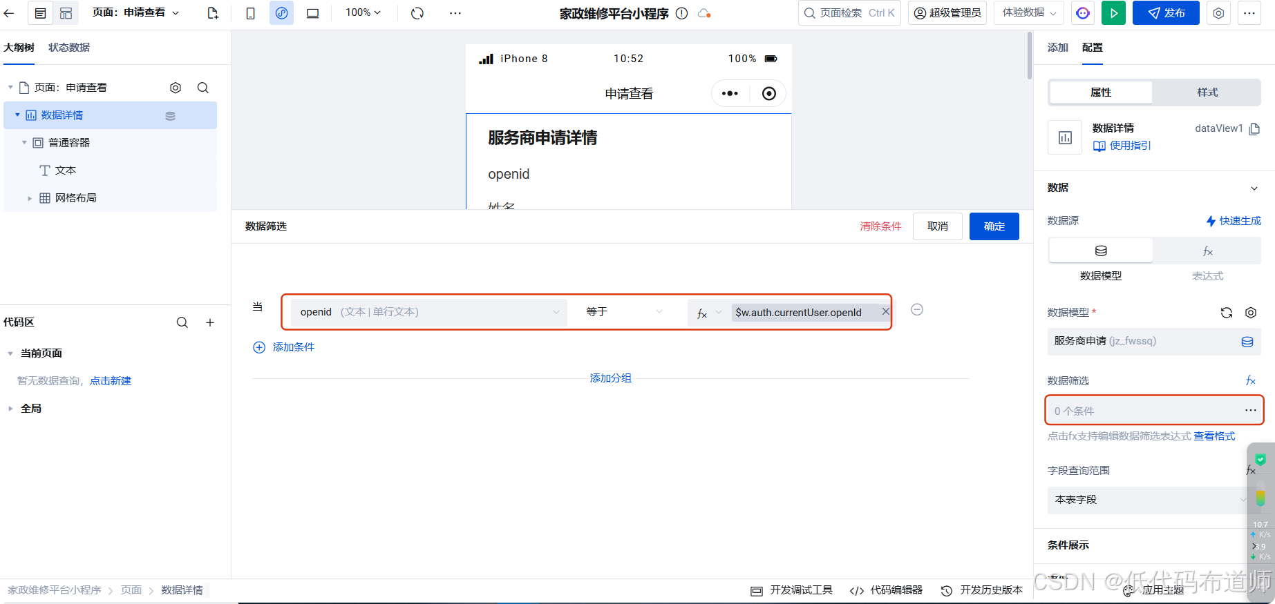Screen dimensions: 1275x604
Task: Collapse the 普通容器 tree node
Action: coord(24,143)
